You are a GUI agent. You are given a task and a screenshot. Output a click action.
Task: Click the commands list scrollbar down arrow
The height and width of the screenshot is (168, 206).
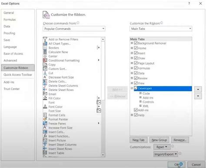click(x=103, y=155)
